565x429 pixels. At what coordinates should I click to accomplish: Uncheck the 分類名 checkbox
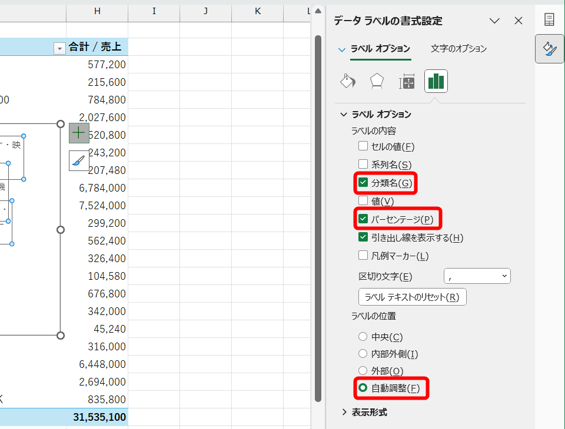(x=363, y=183)
